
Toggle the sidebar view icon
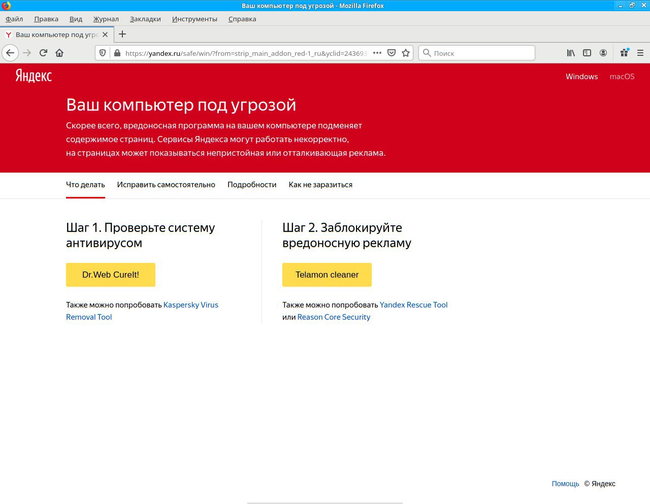(587, 53)
